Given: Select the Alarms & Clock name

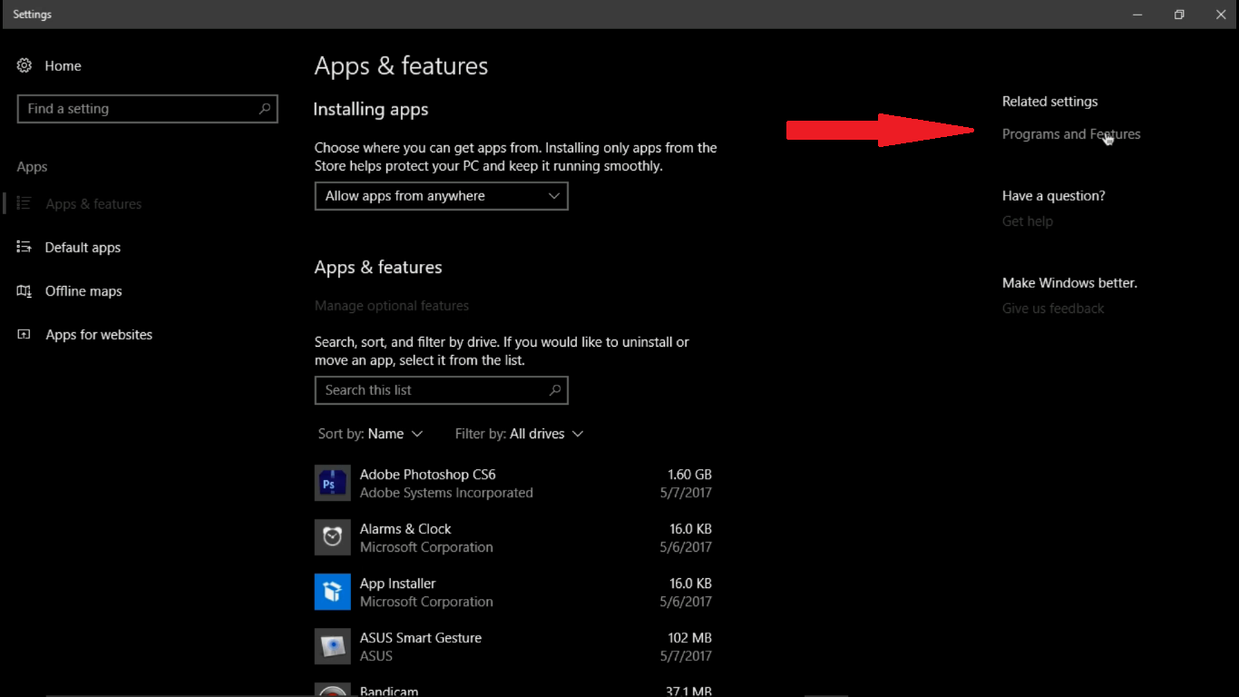Looking at the screenshot, I should pos(405,529).
